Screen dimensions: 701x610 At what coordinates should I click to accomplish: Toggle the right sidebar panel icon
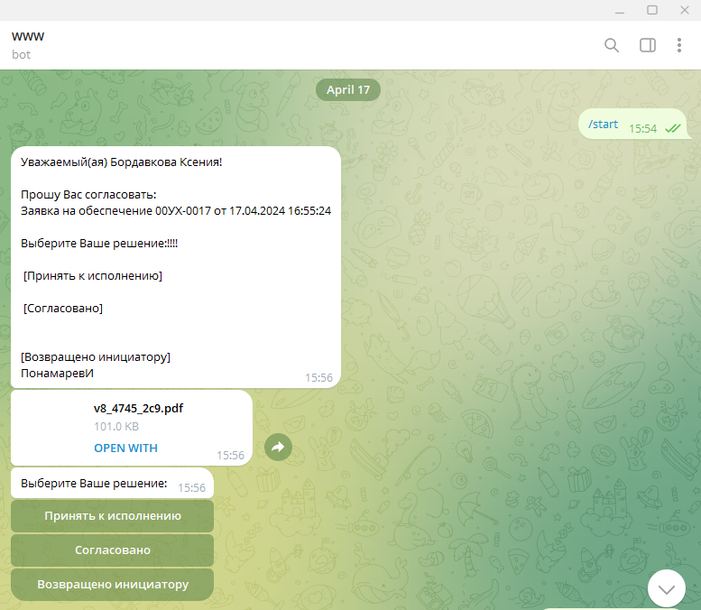tap(648, 45)
